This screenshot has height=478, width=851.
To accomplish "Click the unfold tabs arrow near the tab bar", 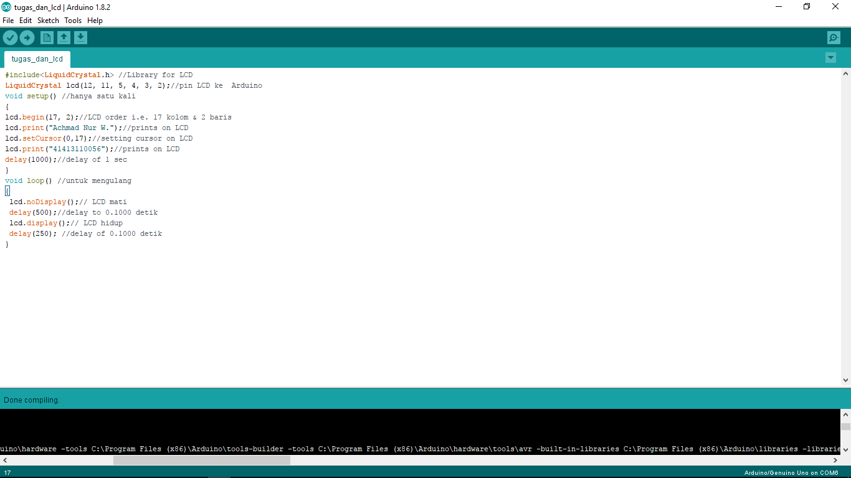I will point(830,57).
